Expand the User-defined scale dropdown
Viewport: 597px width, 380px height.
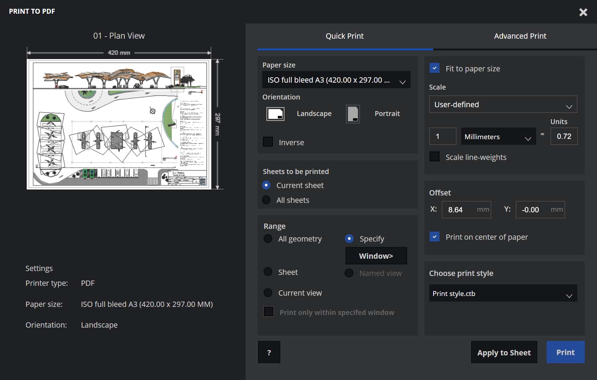point(503,105)
